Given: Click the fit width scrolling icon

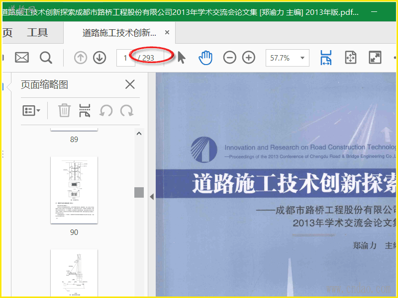Looking at the screenshot, I should click(x=326, y=58).
